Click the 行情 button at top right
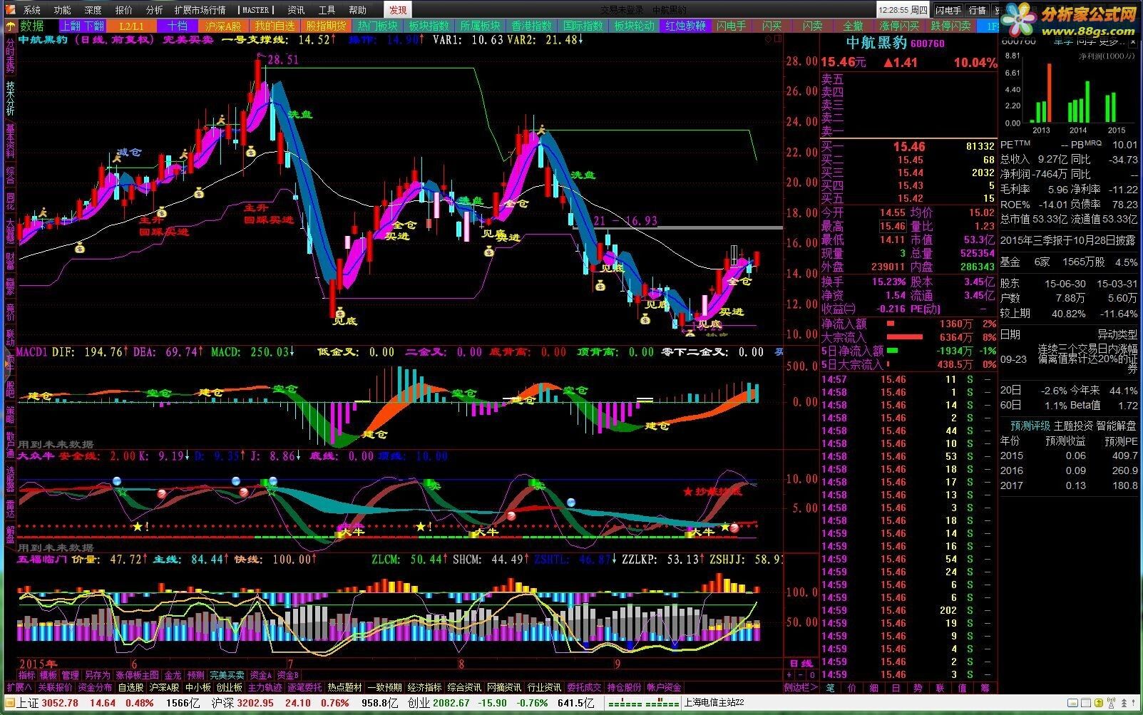Image resolution: width=1143 pixels, height=715 pixels. pos(977,10)
